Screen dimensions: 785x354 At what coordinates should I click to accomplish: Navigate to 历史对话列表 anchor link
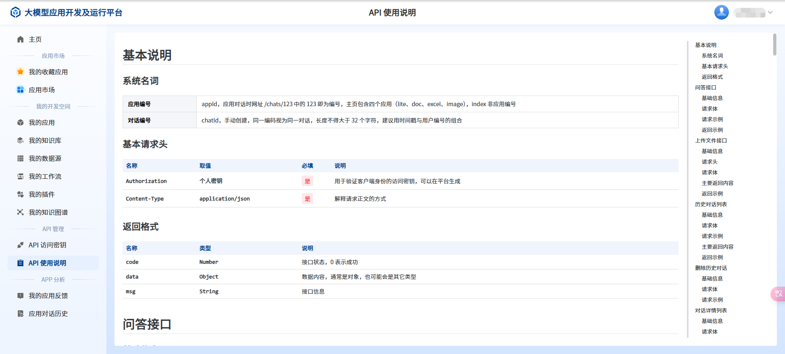click(711, 204)
